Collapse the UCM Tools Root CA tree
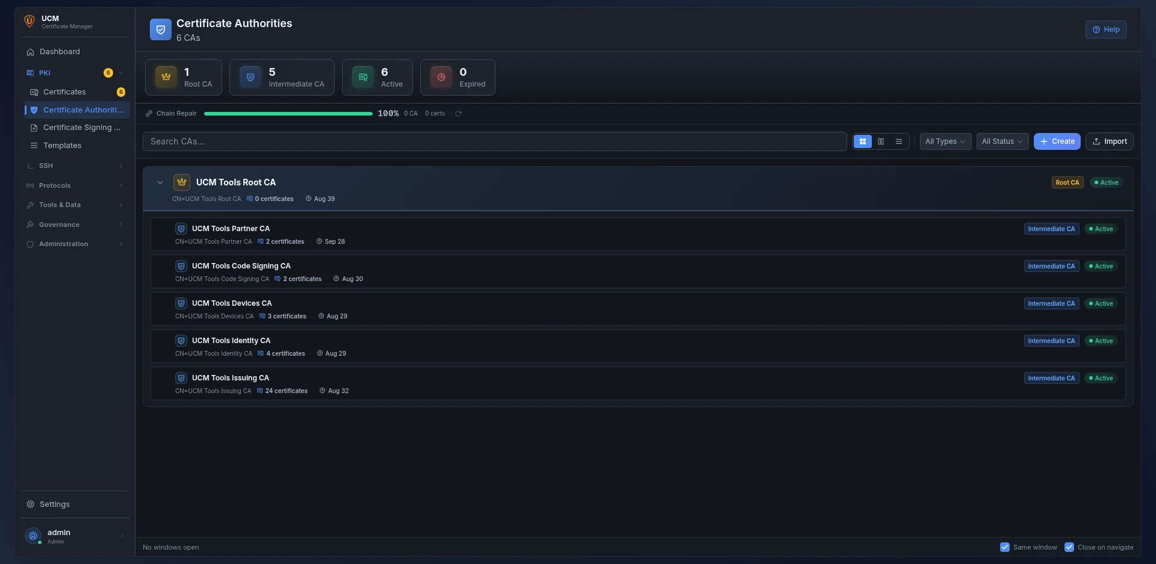 160,182
